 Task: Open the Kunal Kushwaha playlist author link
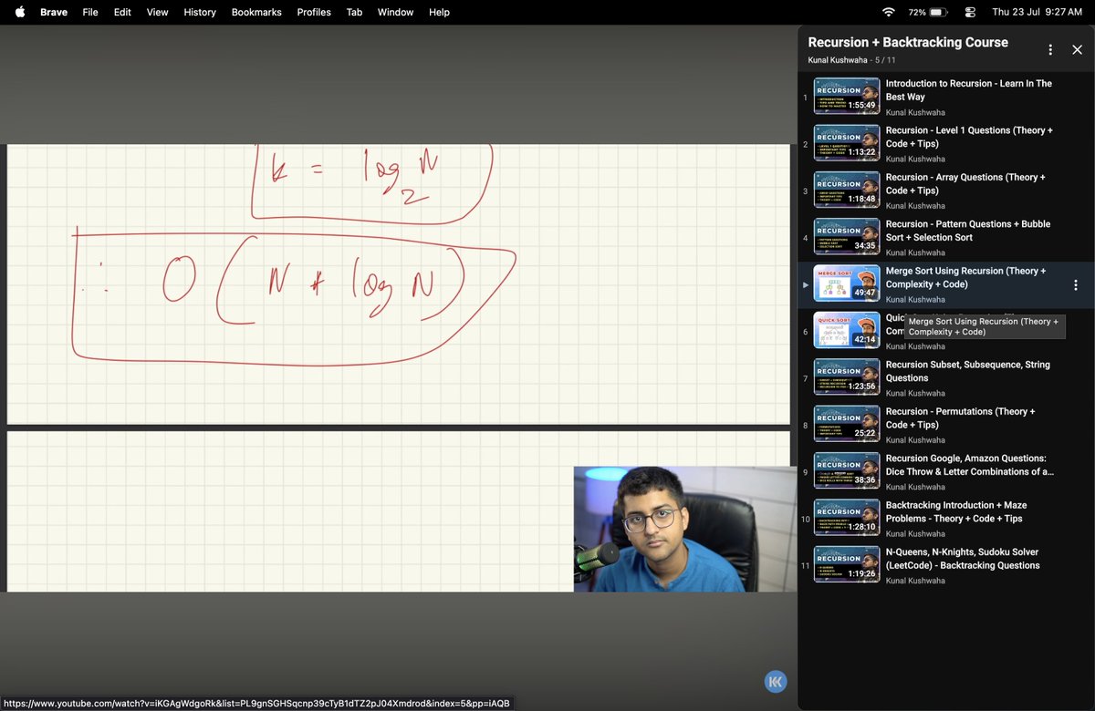[x=837, y=60]
